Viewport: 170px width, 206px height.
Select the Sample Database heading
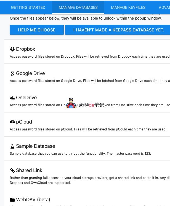pyautogui.click(x=35, y=146)
